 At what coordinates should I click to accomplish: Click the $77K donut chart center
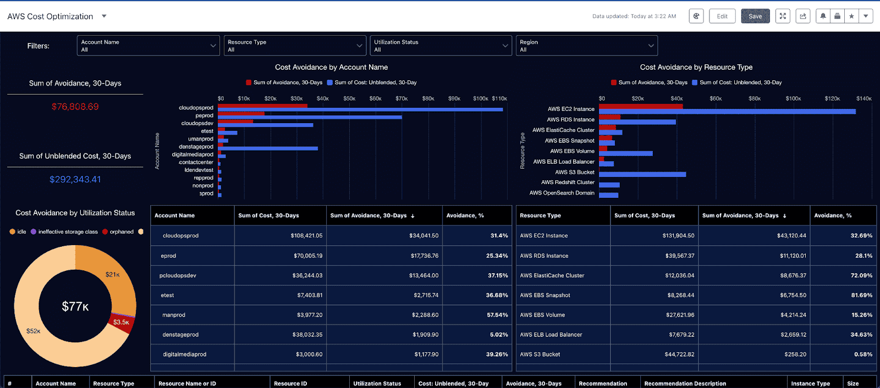pos(75,307)
